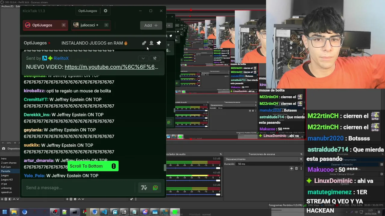
Task: Move source up arrow in sources toolbar
Action: point(79,199)
